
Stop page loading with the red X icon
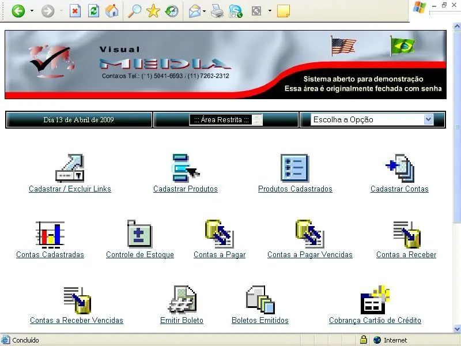[x=75, y=11]
